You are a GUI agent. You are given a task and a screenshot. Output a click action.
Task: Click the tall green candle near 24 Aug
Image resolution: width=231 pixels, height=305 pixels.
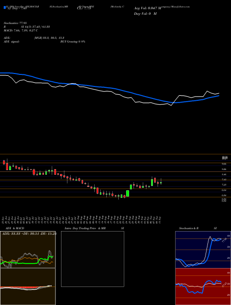(128, 193)
